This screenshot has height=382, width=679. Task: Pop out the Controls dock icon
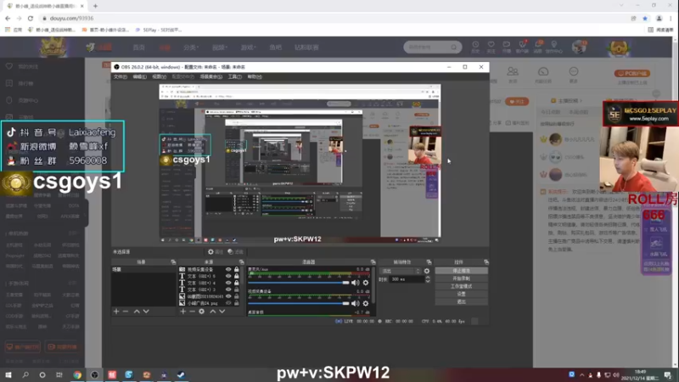[x=485, y=262]
